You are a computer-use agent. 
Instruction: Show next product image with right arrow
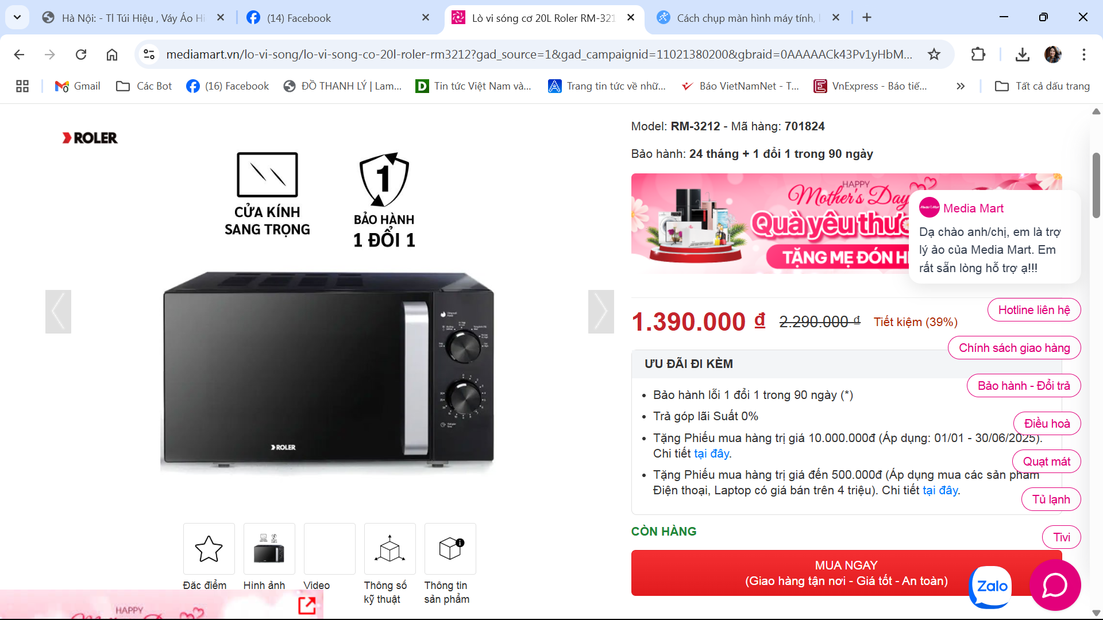coord(601,312)
